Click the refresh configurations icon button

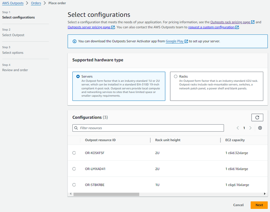(257, 118)
